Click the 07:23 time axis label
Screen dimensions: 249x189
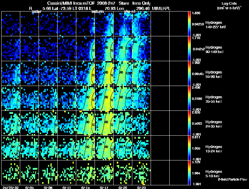point(141,187)
